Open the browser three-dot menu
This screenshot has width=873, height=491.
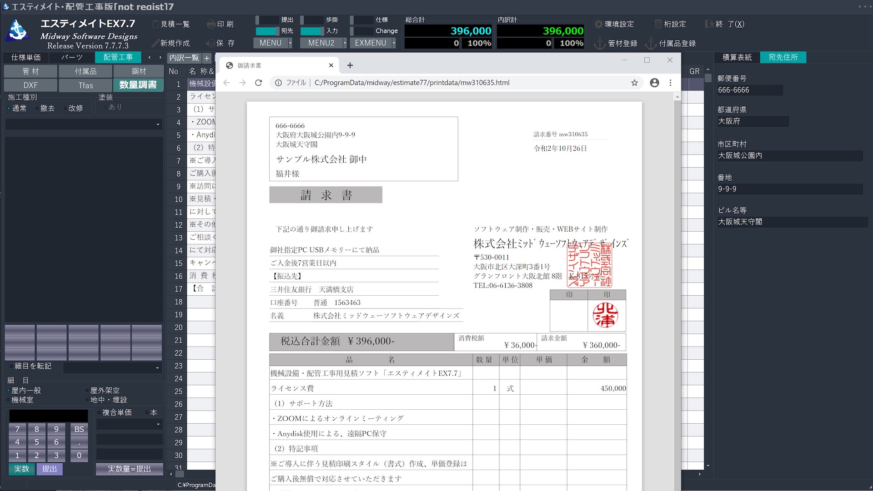pos(670,83)
